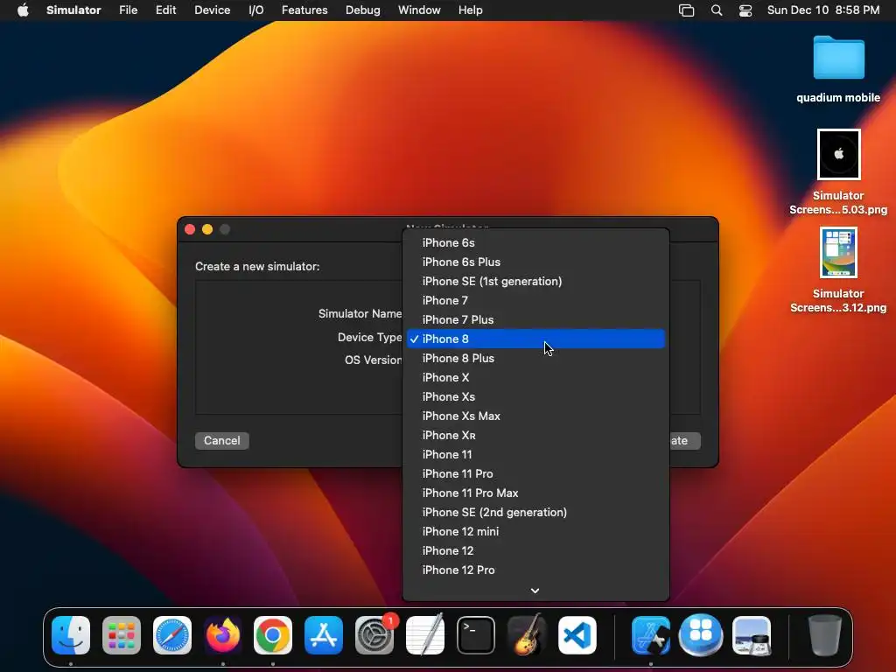Choose iPhone 7 from the list
This screenshot has height=672, width=896.
(535, 301)
